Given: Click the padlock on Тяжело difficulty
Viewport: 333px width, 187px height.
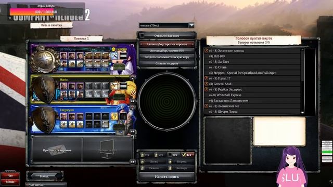Looking at the screenshot, I should pos(143,168).
